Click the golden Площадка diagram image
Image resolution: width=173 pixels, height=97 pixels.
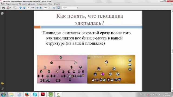coord(111,69)
